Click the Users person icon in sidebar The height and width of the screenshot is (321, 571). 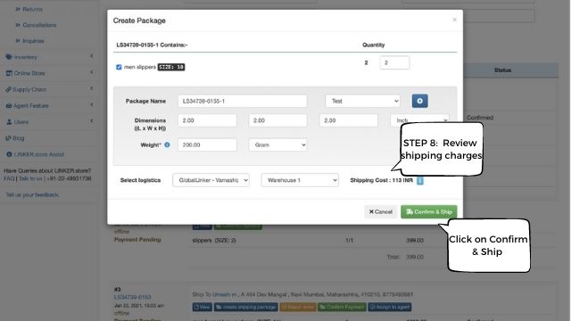pos(9,122)
